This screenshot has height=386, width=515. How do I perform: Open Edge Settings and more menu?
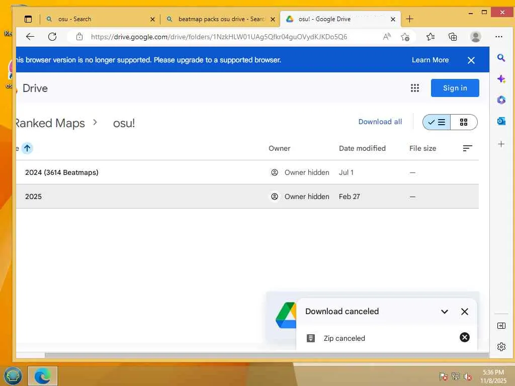(x=498, y=37)
